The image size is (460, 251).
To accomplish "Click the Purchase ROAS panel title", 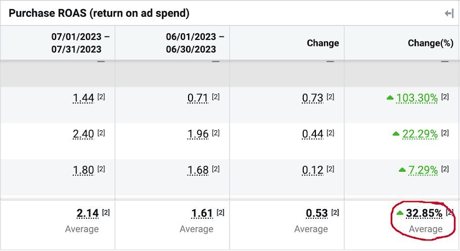I will (x=99, y=14).
